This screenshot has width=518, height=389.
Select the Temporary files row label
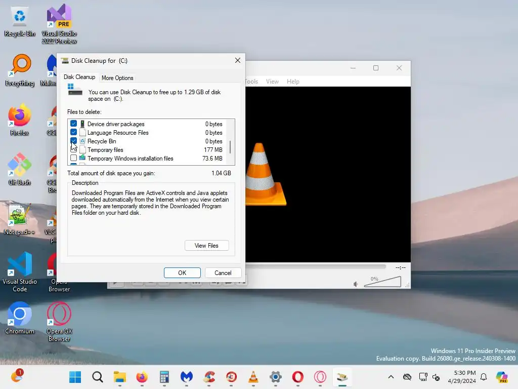pyautogui.click(x=105, y=150)
